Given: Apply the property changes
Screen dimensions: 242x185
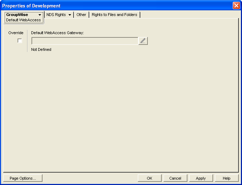Looking at the screenshot, I should pos(201,178).
